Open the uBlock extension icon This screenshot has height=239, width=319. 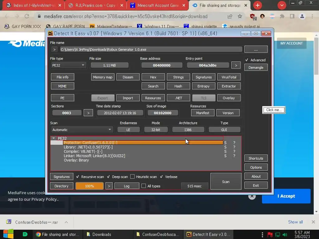point(253,17)
